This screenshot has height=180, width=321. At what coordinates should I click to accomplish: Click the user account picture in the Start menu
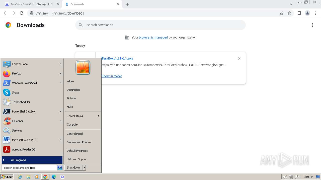[83, 67]
